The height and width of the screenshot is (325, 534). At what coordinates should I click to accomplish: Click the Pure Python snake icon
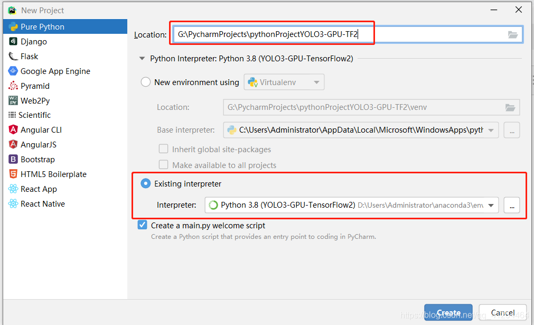point(13,27)
